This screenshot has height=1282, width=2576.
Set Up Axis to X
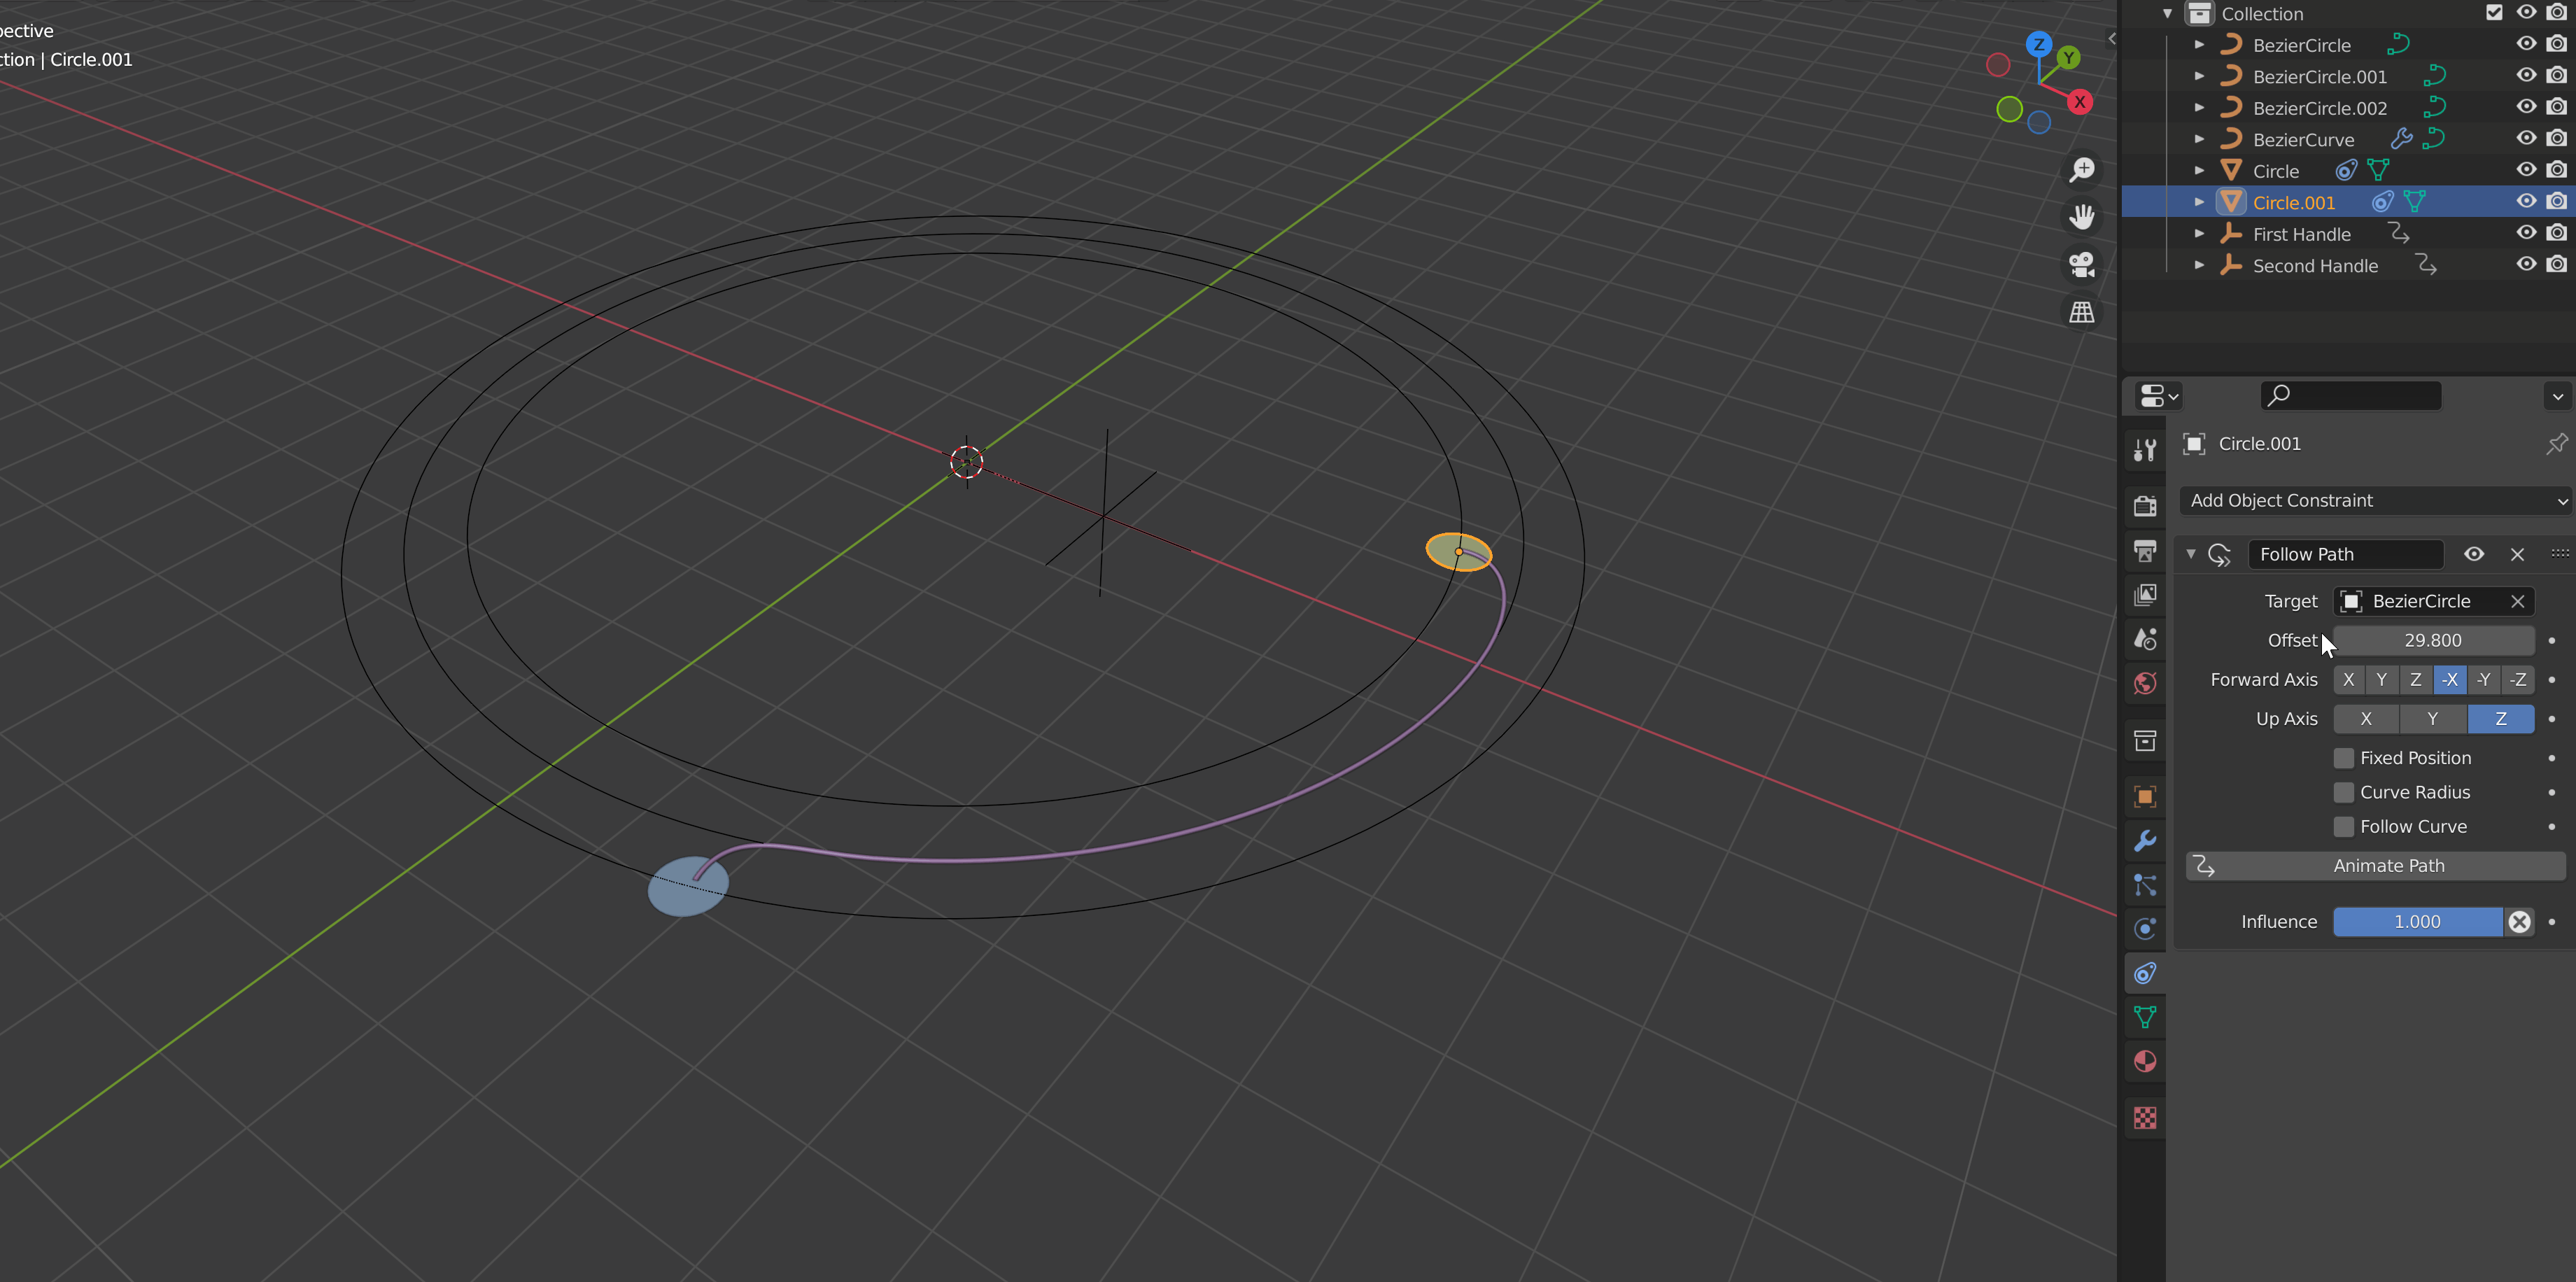pos(2366,719)
